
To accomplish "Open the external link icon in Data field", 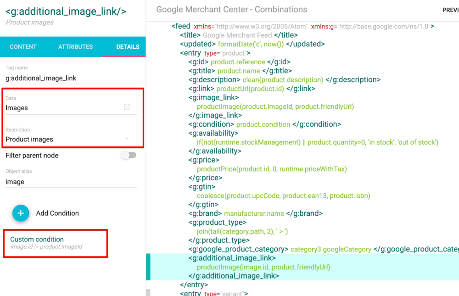I will [x=127, y=107].
